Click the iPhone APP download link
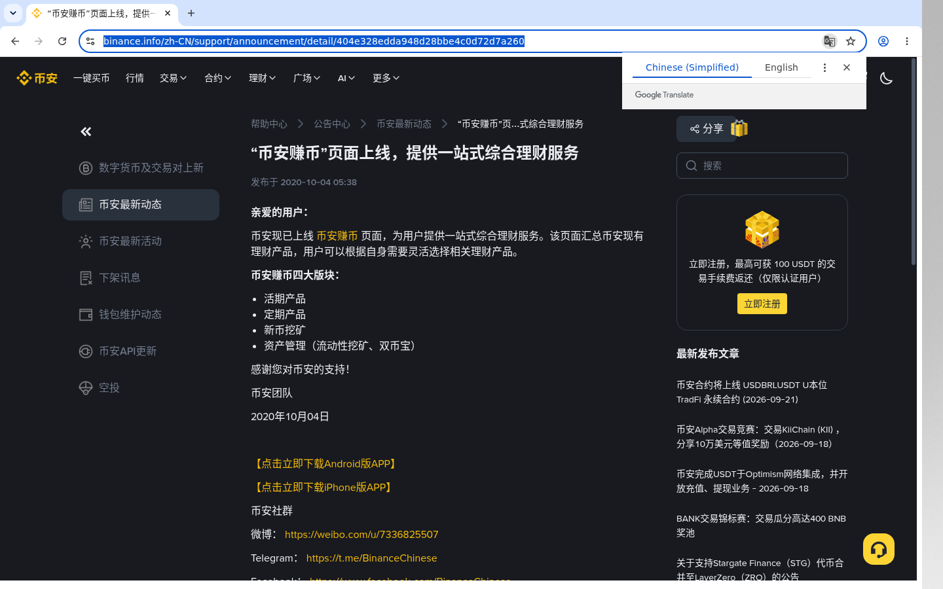 [x=323, y=487]
